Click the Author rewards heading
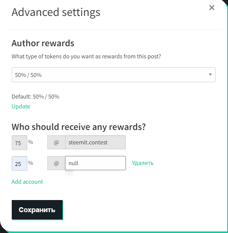The width and height of the screenshot is (228, 233). click(43, 43)
